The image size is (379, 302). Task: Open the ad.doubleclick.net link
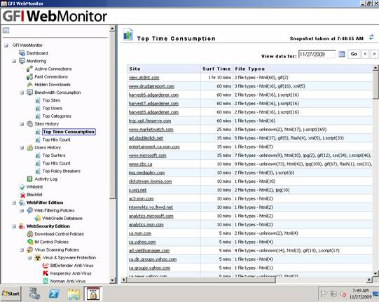pyautogui.click(x=146, y=138)
